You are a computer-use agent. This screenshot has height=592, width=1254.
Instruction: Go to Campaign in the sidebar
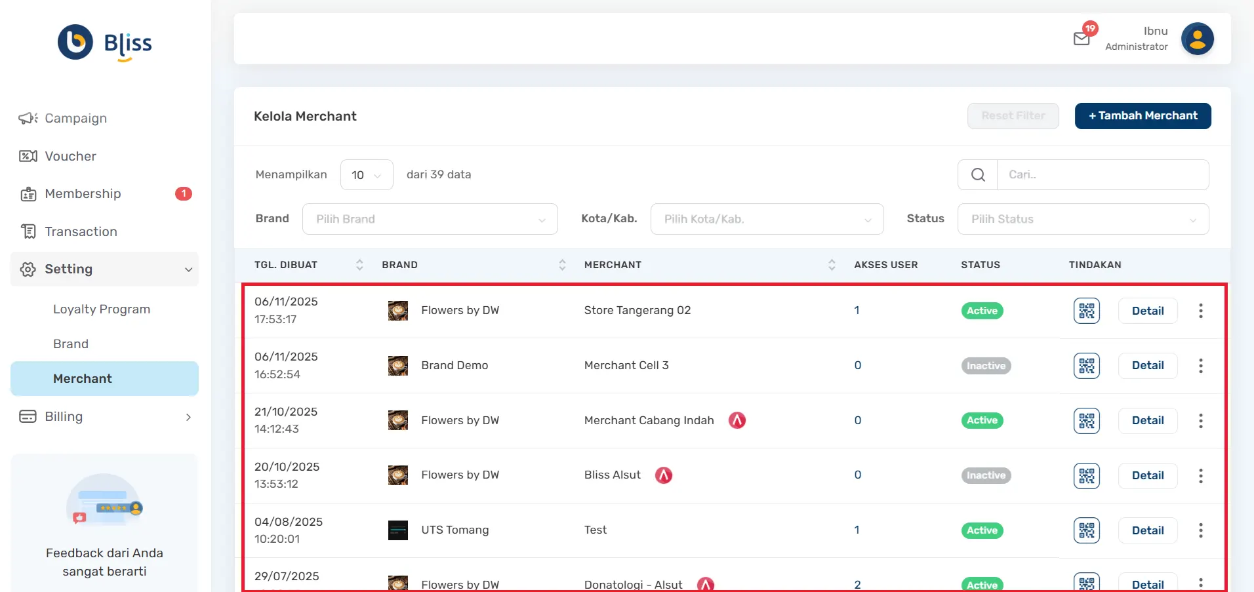tap(75, 119)
